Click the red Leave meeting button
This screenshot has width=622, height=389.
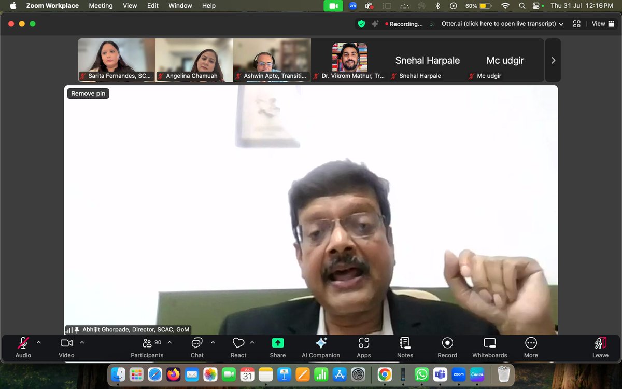(x=600, y=347)
